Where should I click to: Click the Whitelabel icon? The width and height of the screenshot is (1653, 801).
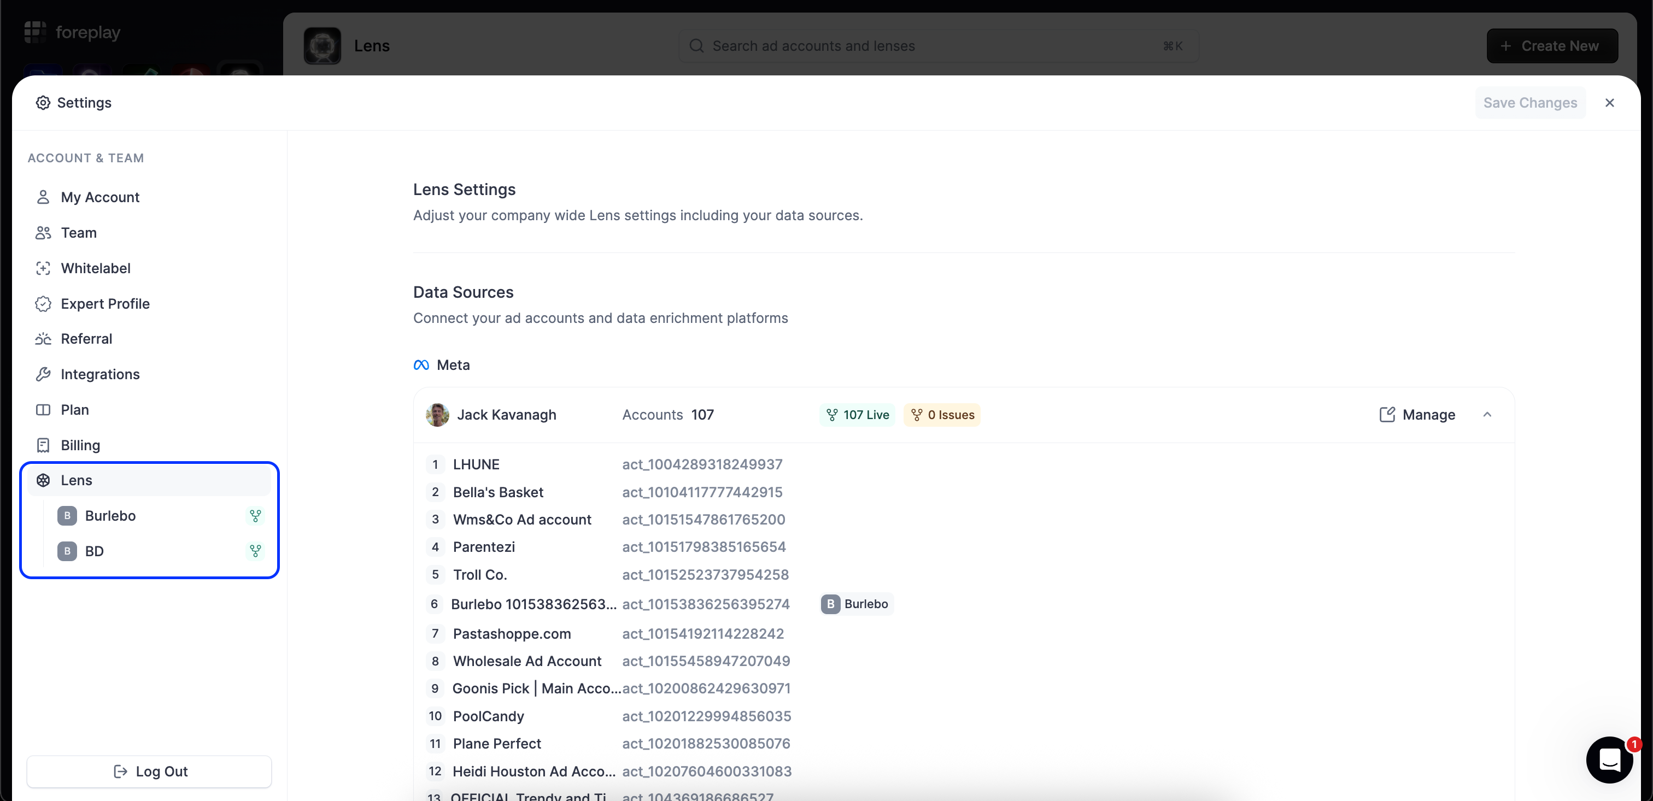coord(43,268)
